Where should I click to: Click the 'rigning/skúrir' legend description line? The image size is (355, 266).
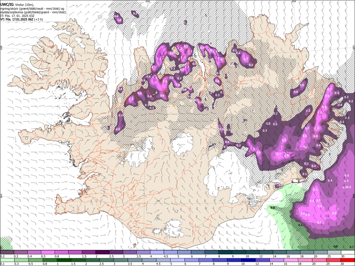(32, 9)
